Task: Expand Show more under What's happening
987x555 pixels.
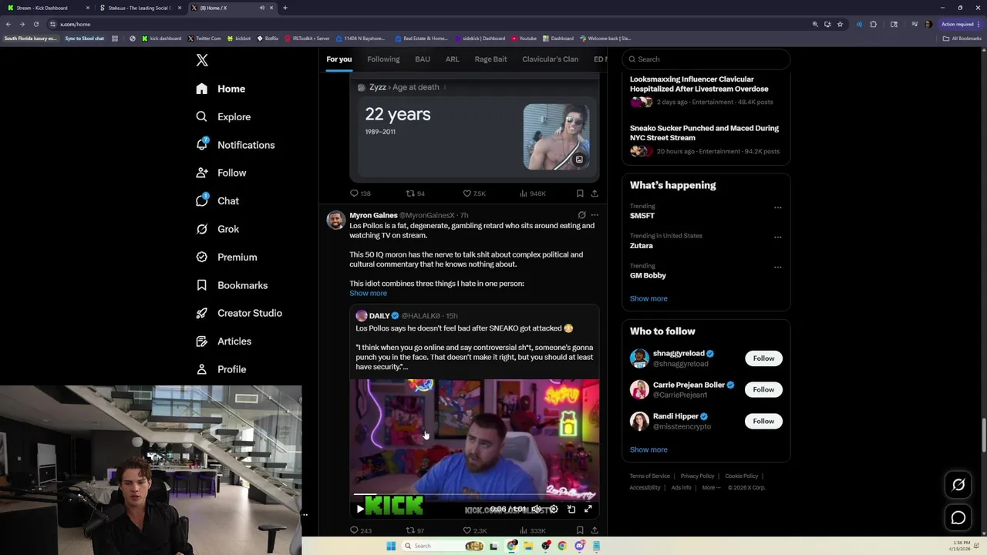Action: (648, 298)
